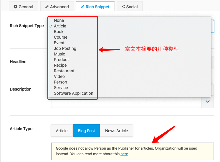Screen dimensions: 220x162
Task: Expand the Description field chevron
Action: tap(208, 102)
